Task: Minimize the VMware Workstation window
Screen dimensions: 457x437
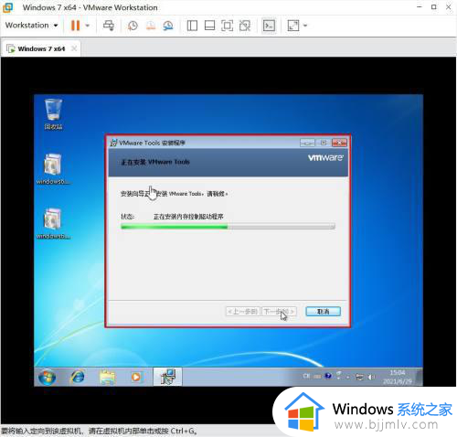Action: (x=420, y=7)
